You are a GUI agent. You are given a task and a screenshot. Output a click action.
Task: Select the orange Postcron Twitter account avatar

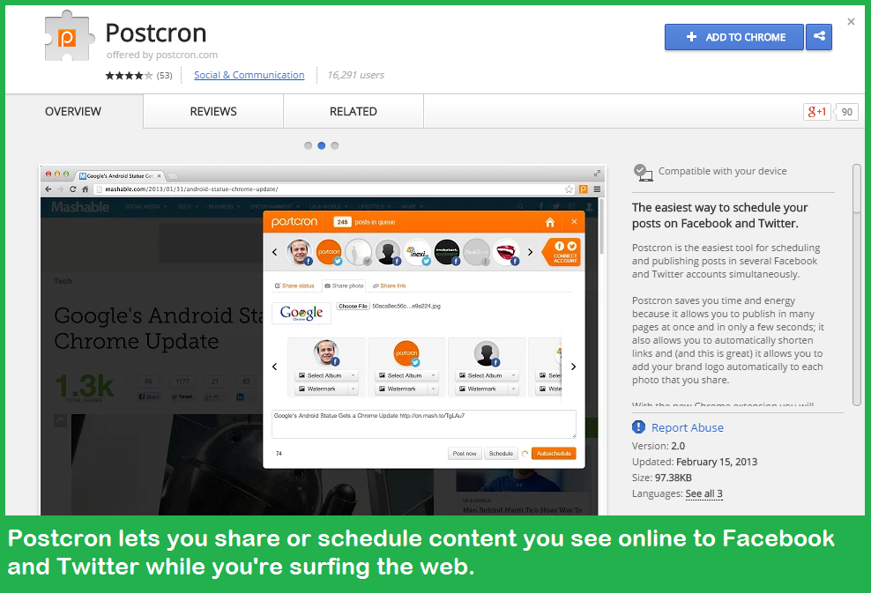click(329, 253)
